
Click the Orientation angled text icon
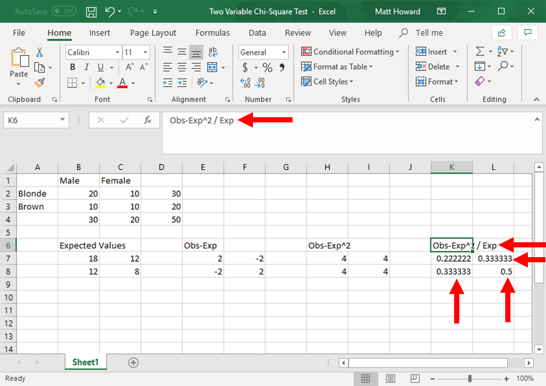click(x=202, y=83)
